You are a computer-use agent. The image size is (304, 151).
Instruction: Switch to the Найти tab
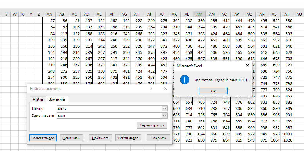(38, 100)
